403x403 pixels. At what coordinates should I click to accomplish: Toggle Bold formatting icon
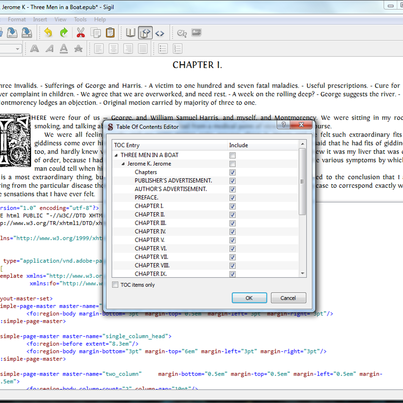[35, 48]
